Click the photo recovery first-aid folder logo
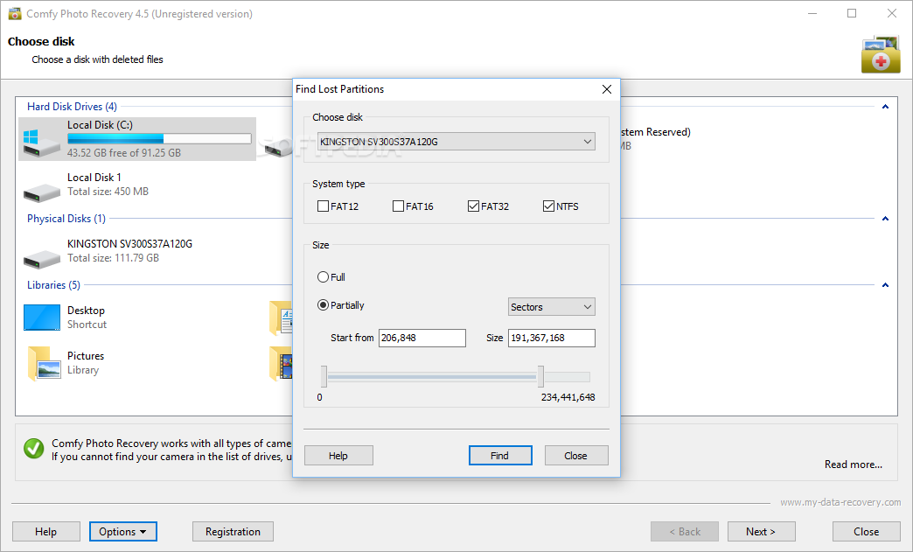 tap(881, 54)
